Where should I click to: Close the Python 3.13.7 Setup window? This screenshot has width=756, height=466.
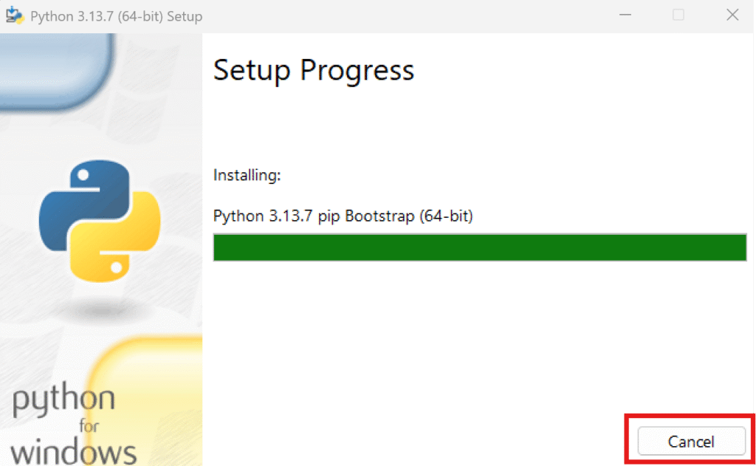point(732,16)
